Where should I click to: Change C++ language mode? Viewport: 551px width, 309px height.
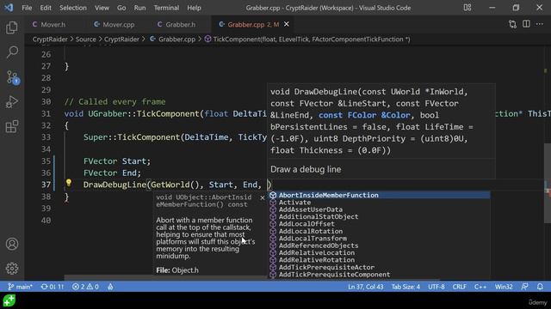tap(480, 287)
